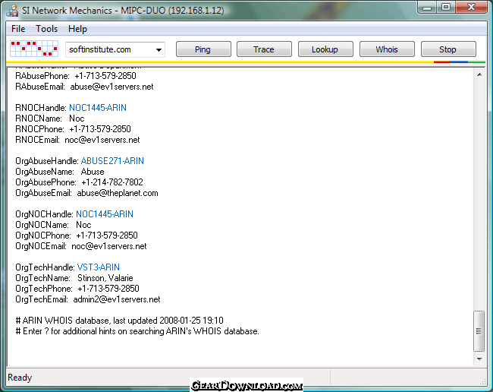Run a Whois query
This screenshot has height=392, width=493.
(387, 49)
